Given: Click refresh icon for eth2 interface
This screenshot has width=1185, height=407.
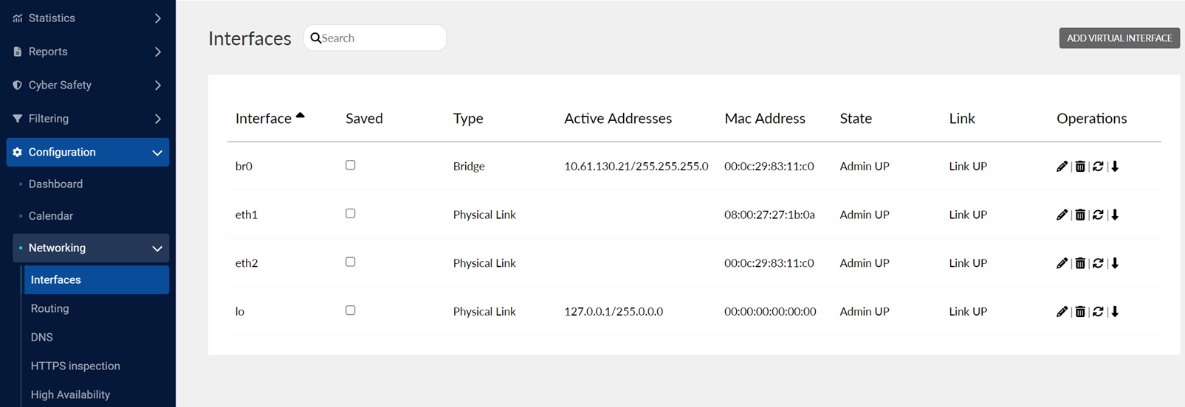Looking at the screenshot, I should (1098, 263).
